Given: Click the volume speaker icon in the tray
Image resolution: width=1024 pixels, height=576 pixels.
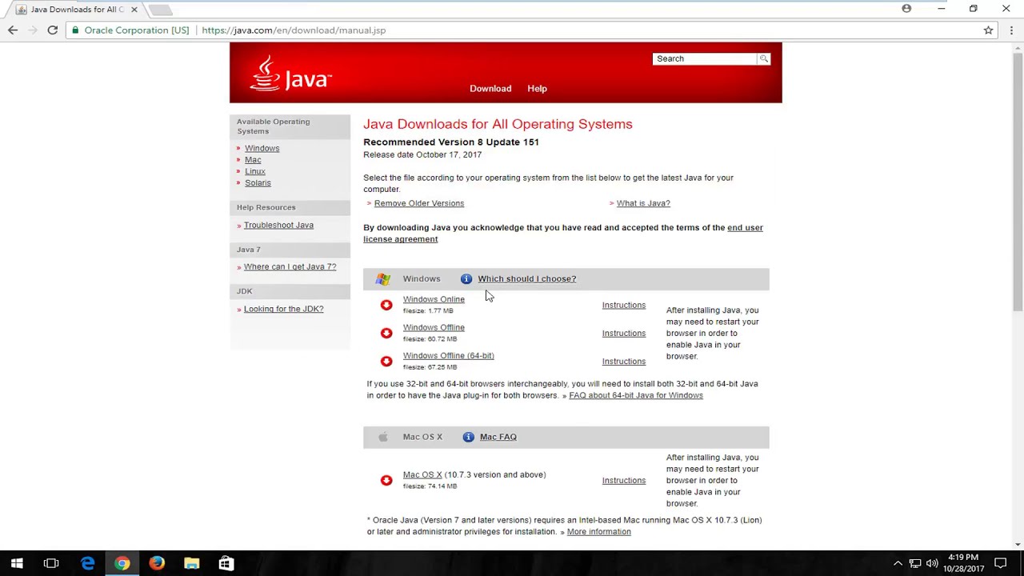Looking at the screenshot, I should pyautogui.click(x=932, y=563).
